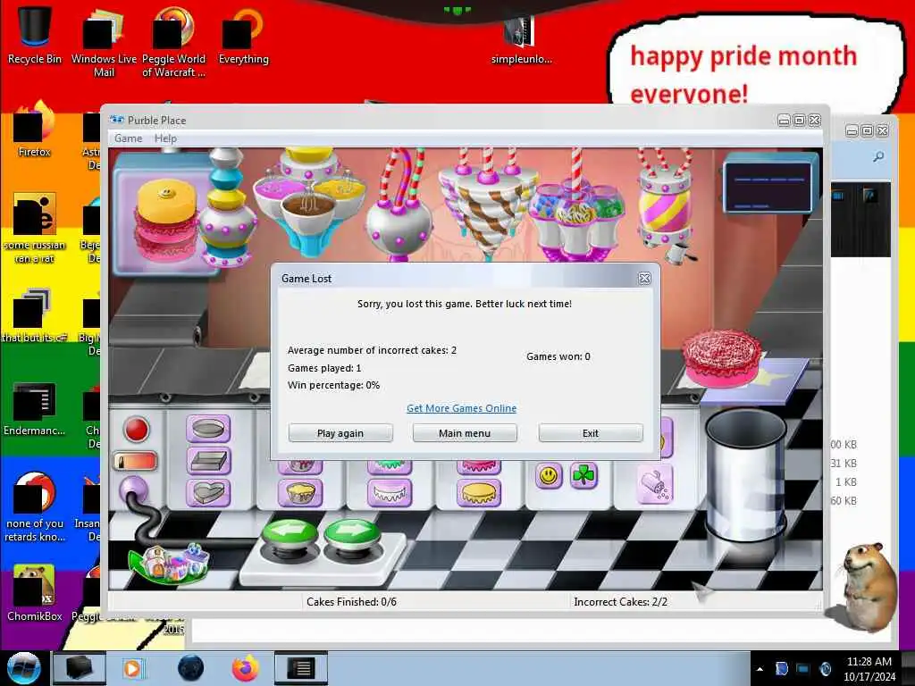
Task: Select the sprinkles shaker button
Action: click(x=654, y=484)
